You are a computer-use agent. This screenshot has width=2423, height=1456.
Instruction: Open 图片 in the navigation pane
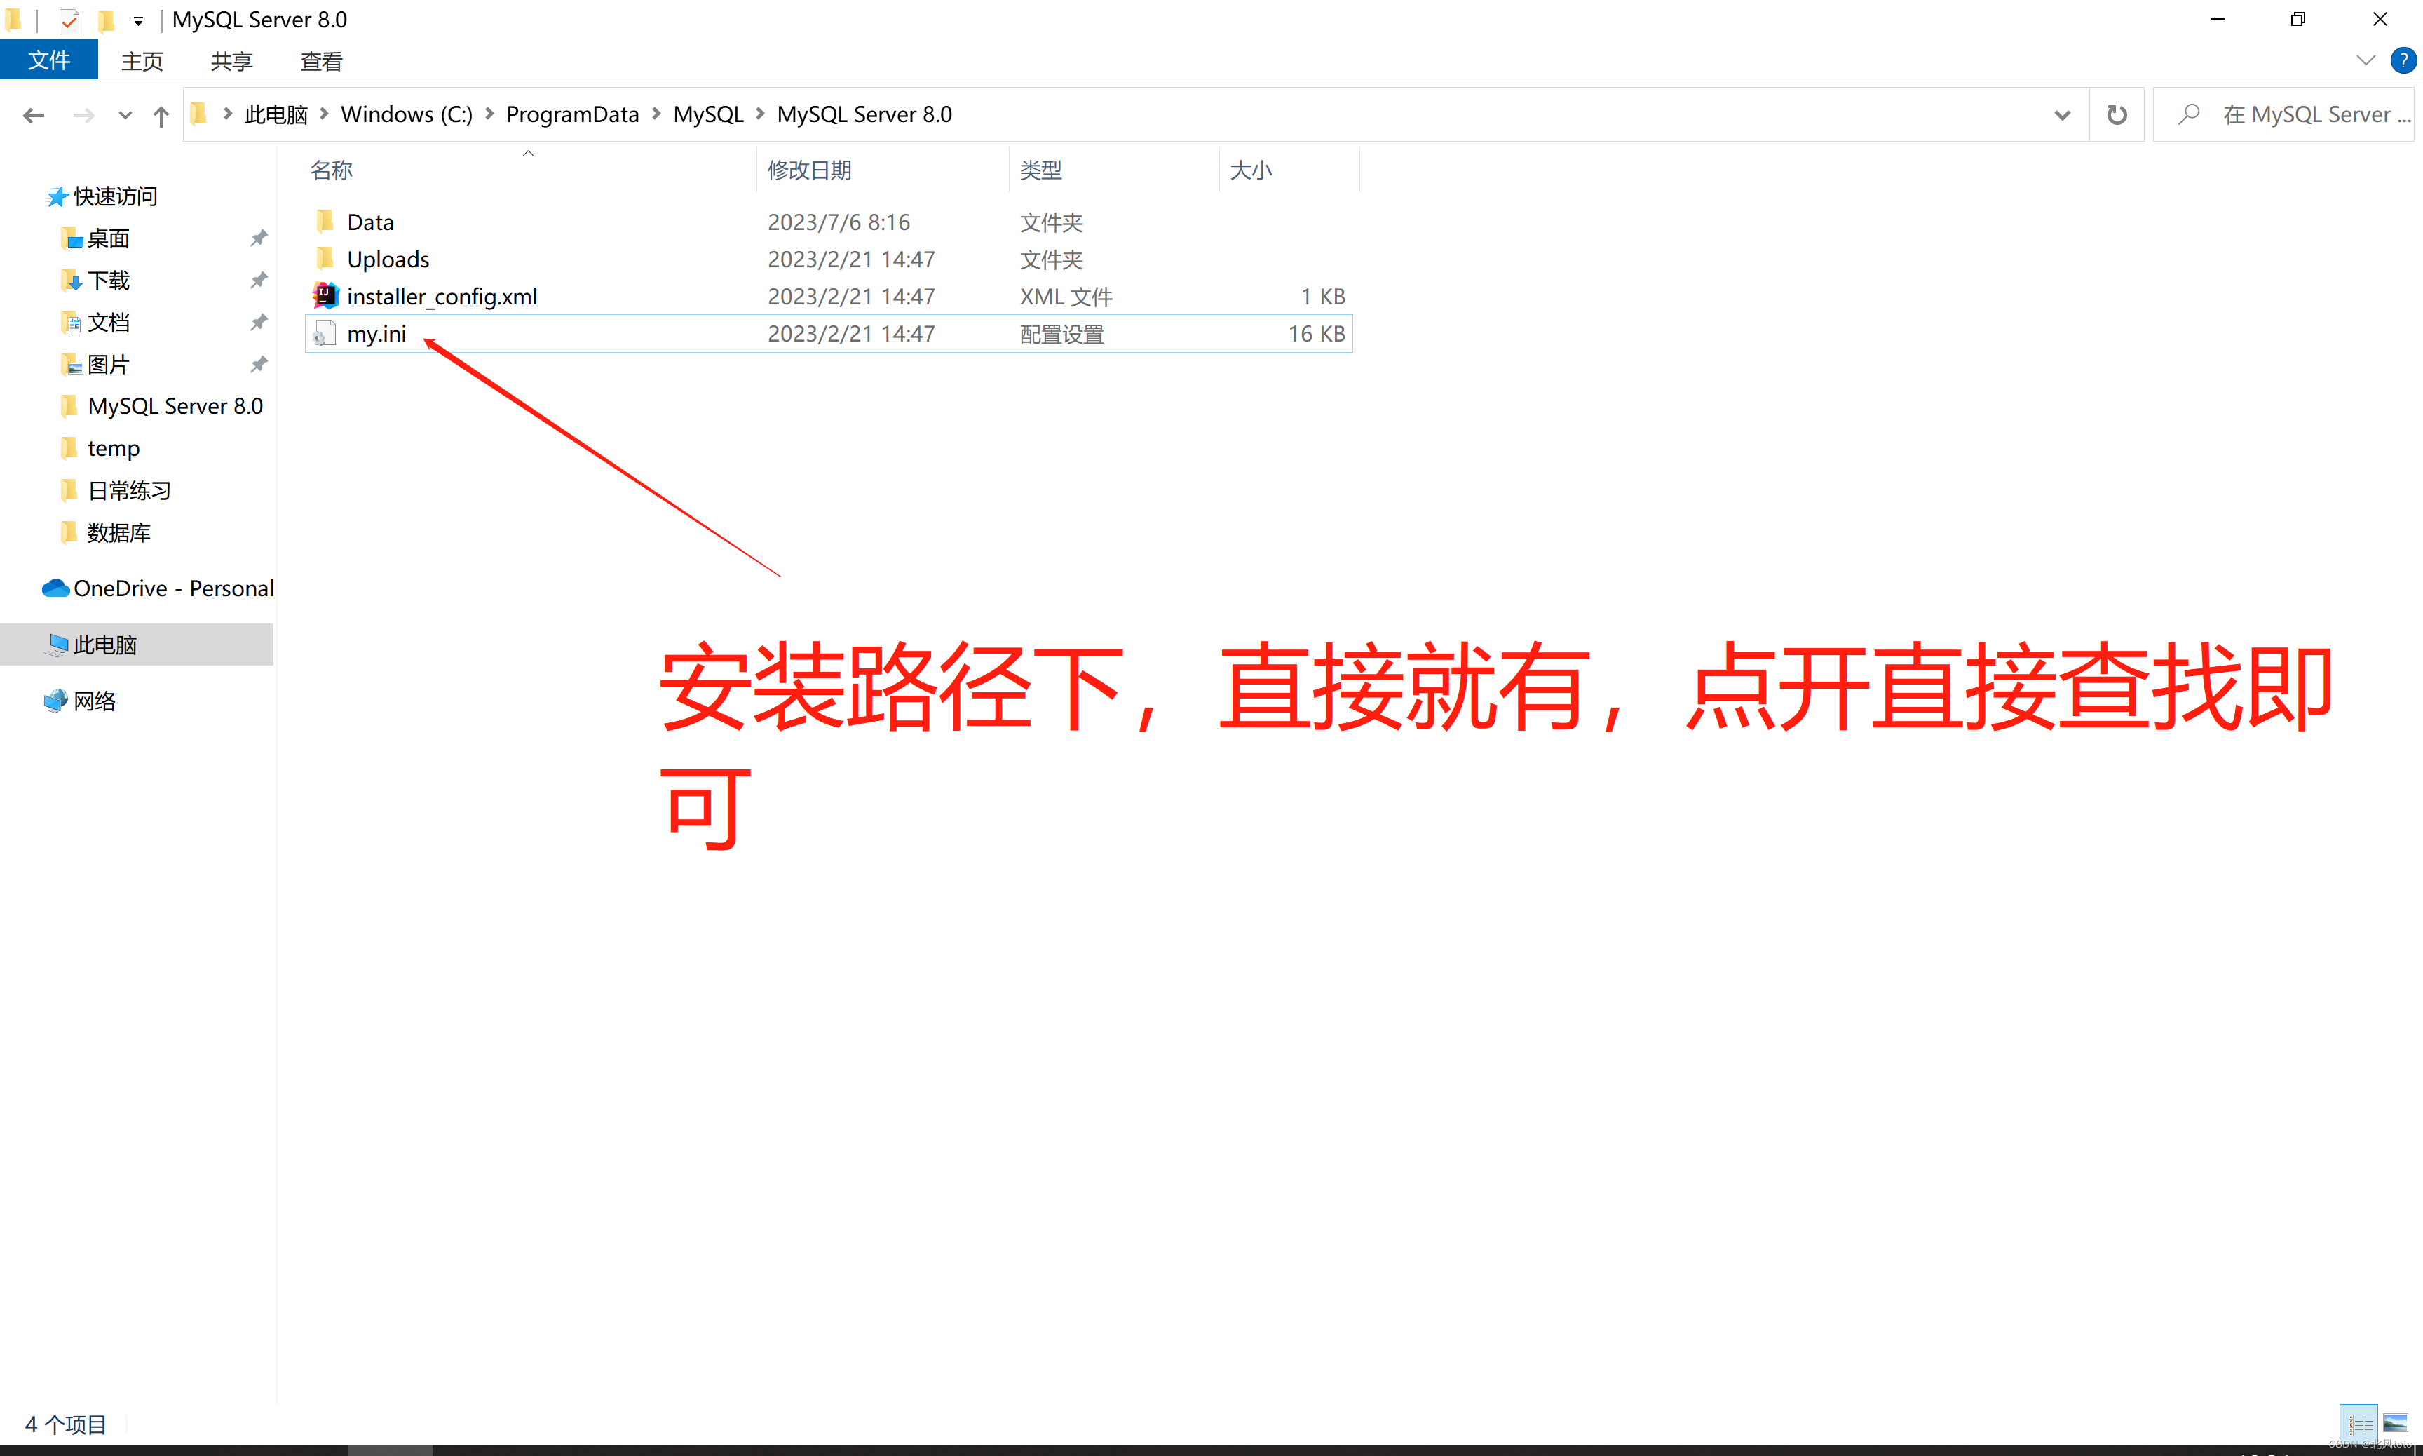coord(108,365)
